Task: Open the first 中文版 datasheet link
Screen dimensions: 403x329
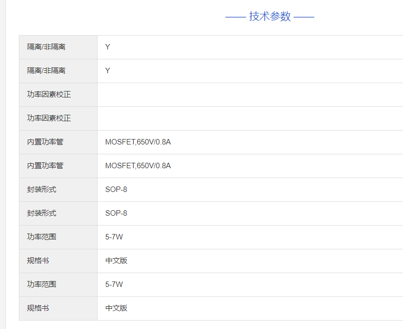Action: click(116, 261)
